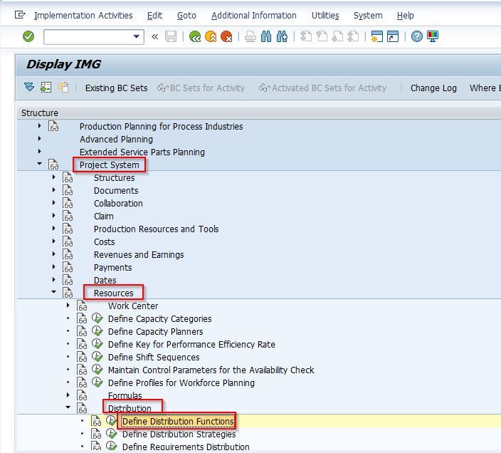The width and height of the screenshot is (501, 453).
Task: Click the Customize Local Layout monitor icon
Action: [x=433, y=37]
